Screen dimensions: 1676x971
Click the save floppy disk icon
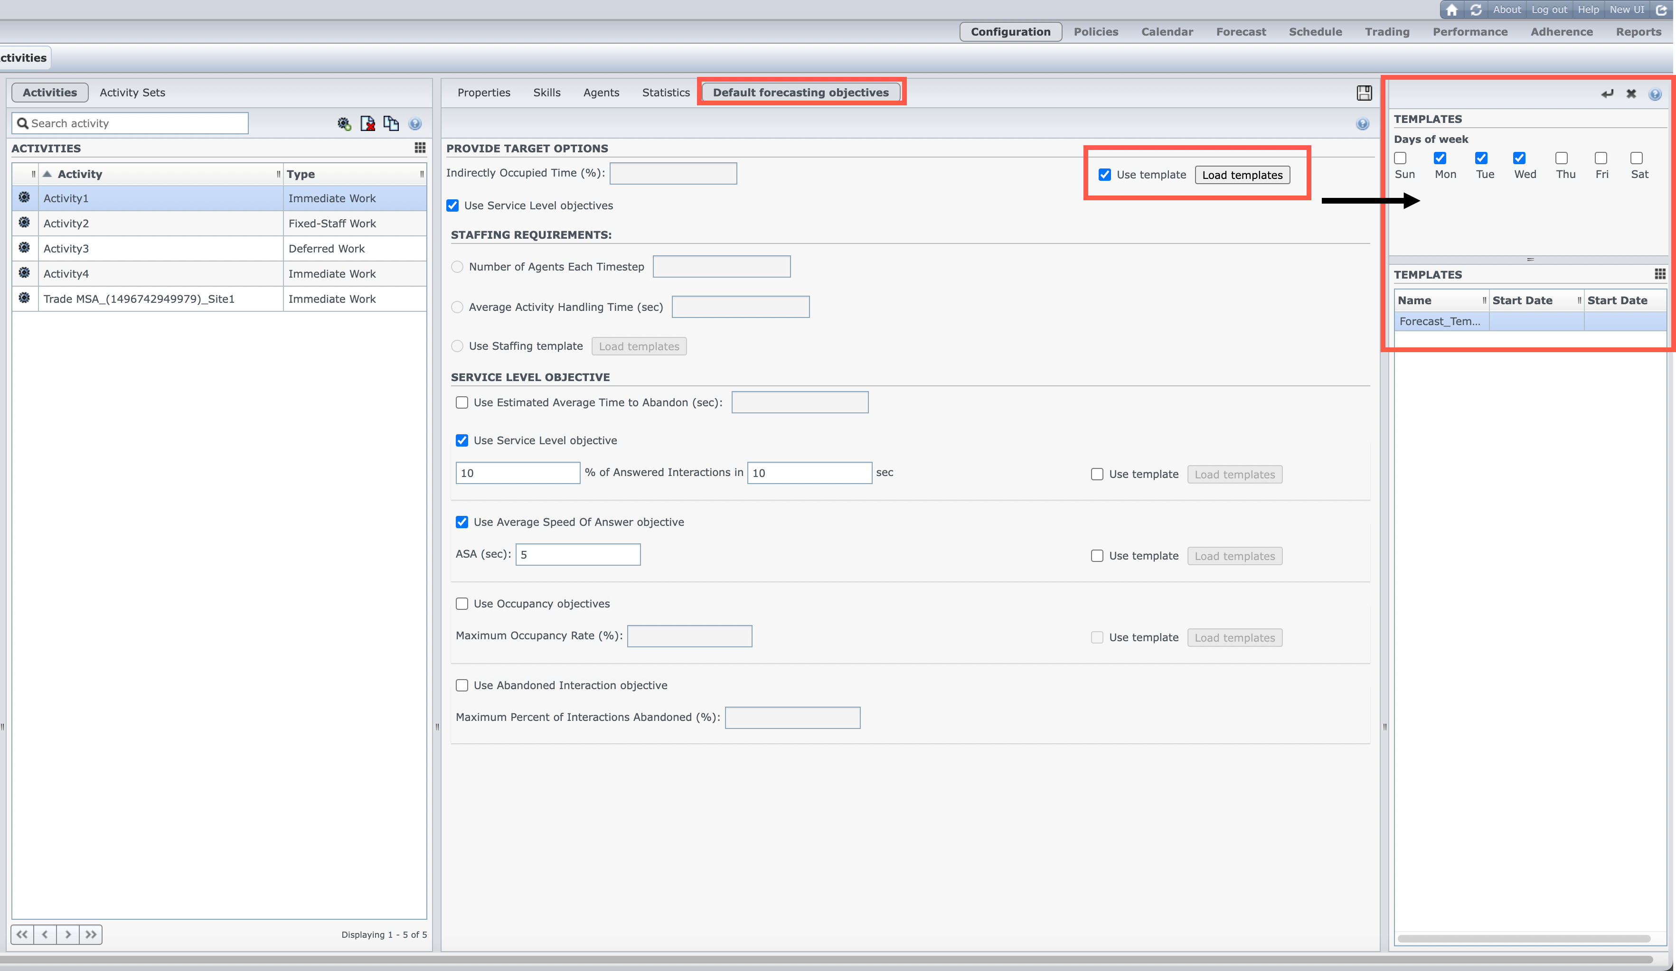coord(1364,93)
